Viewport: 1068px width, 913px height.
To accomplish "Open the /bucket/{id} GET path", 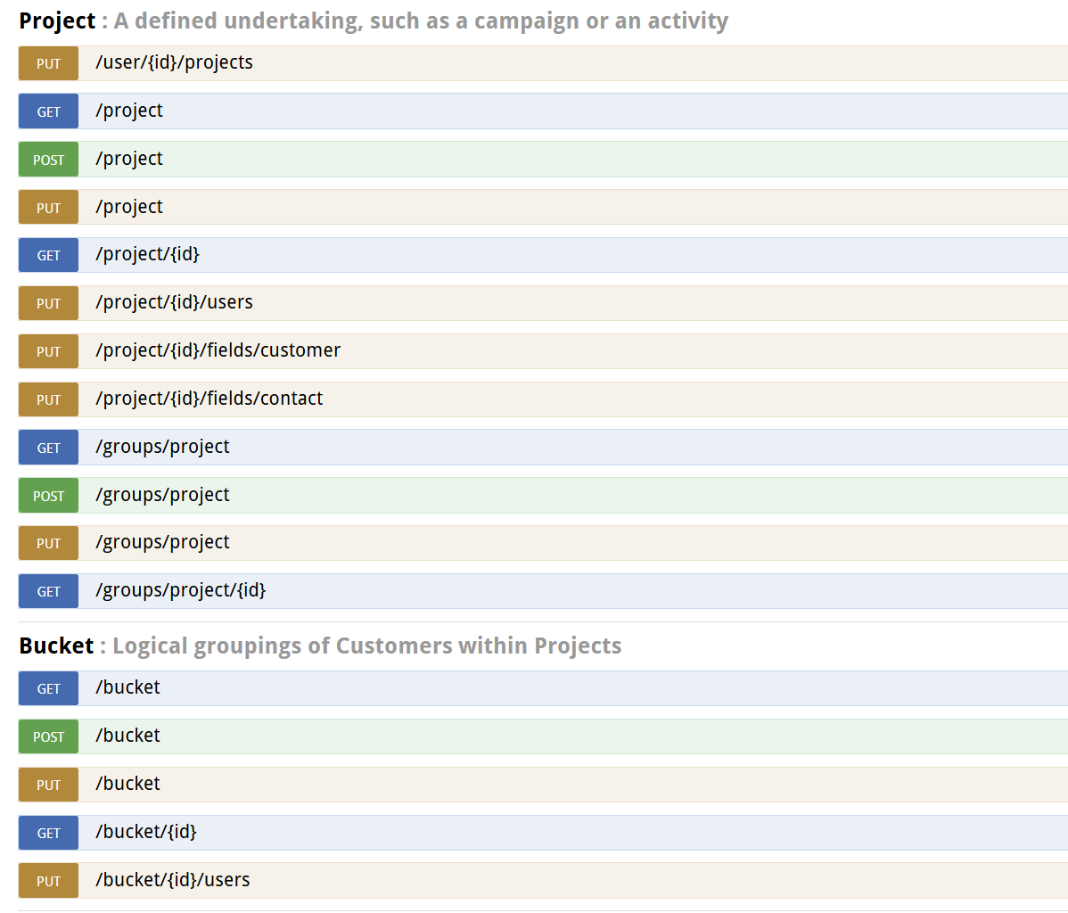I will click(145, 832).
